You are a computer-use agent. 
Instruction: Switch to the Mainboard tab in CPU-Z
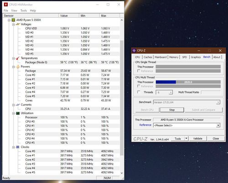(x=161, y=57)
